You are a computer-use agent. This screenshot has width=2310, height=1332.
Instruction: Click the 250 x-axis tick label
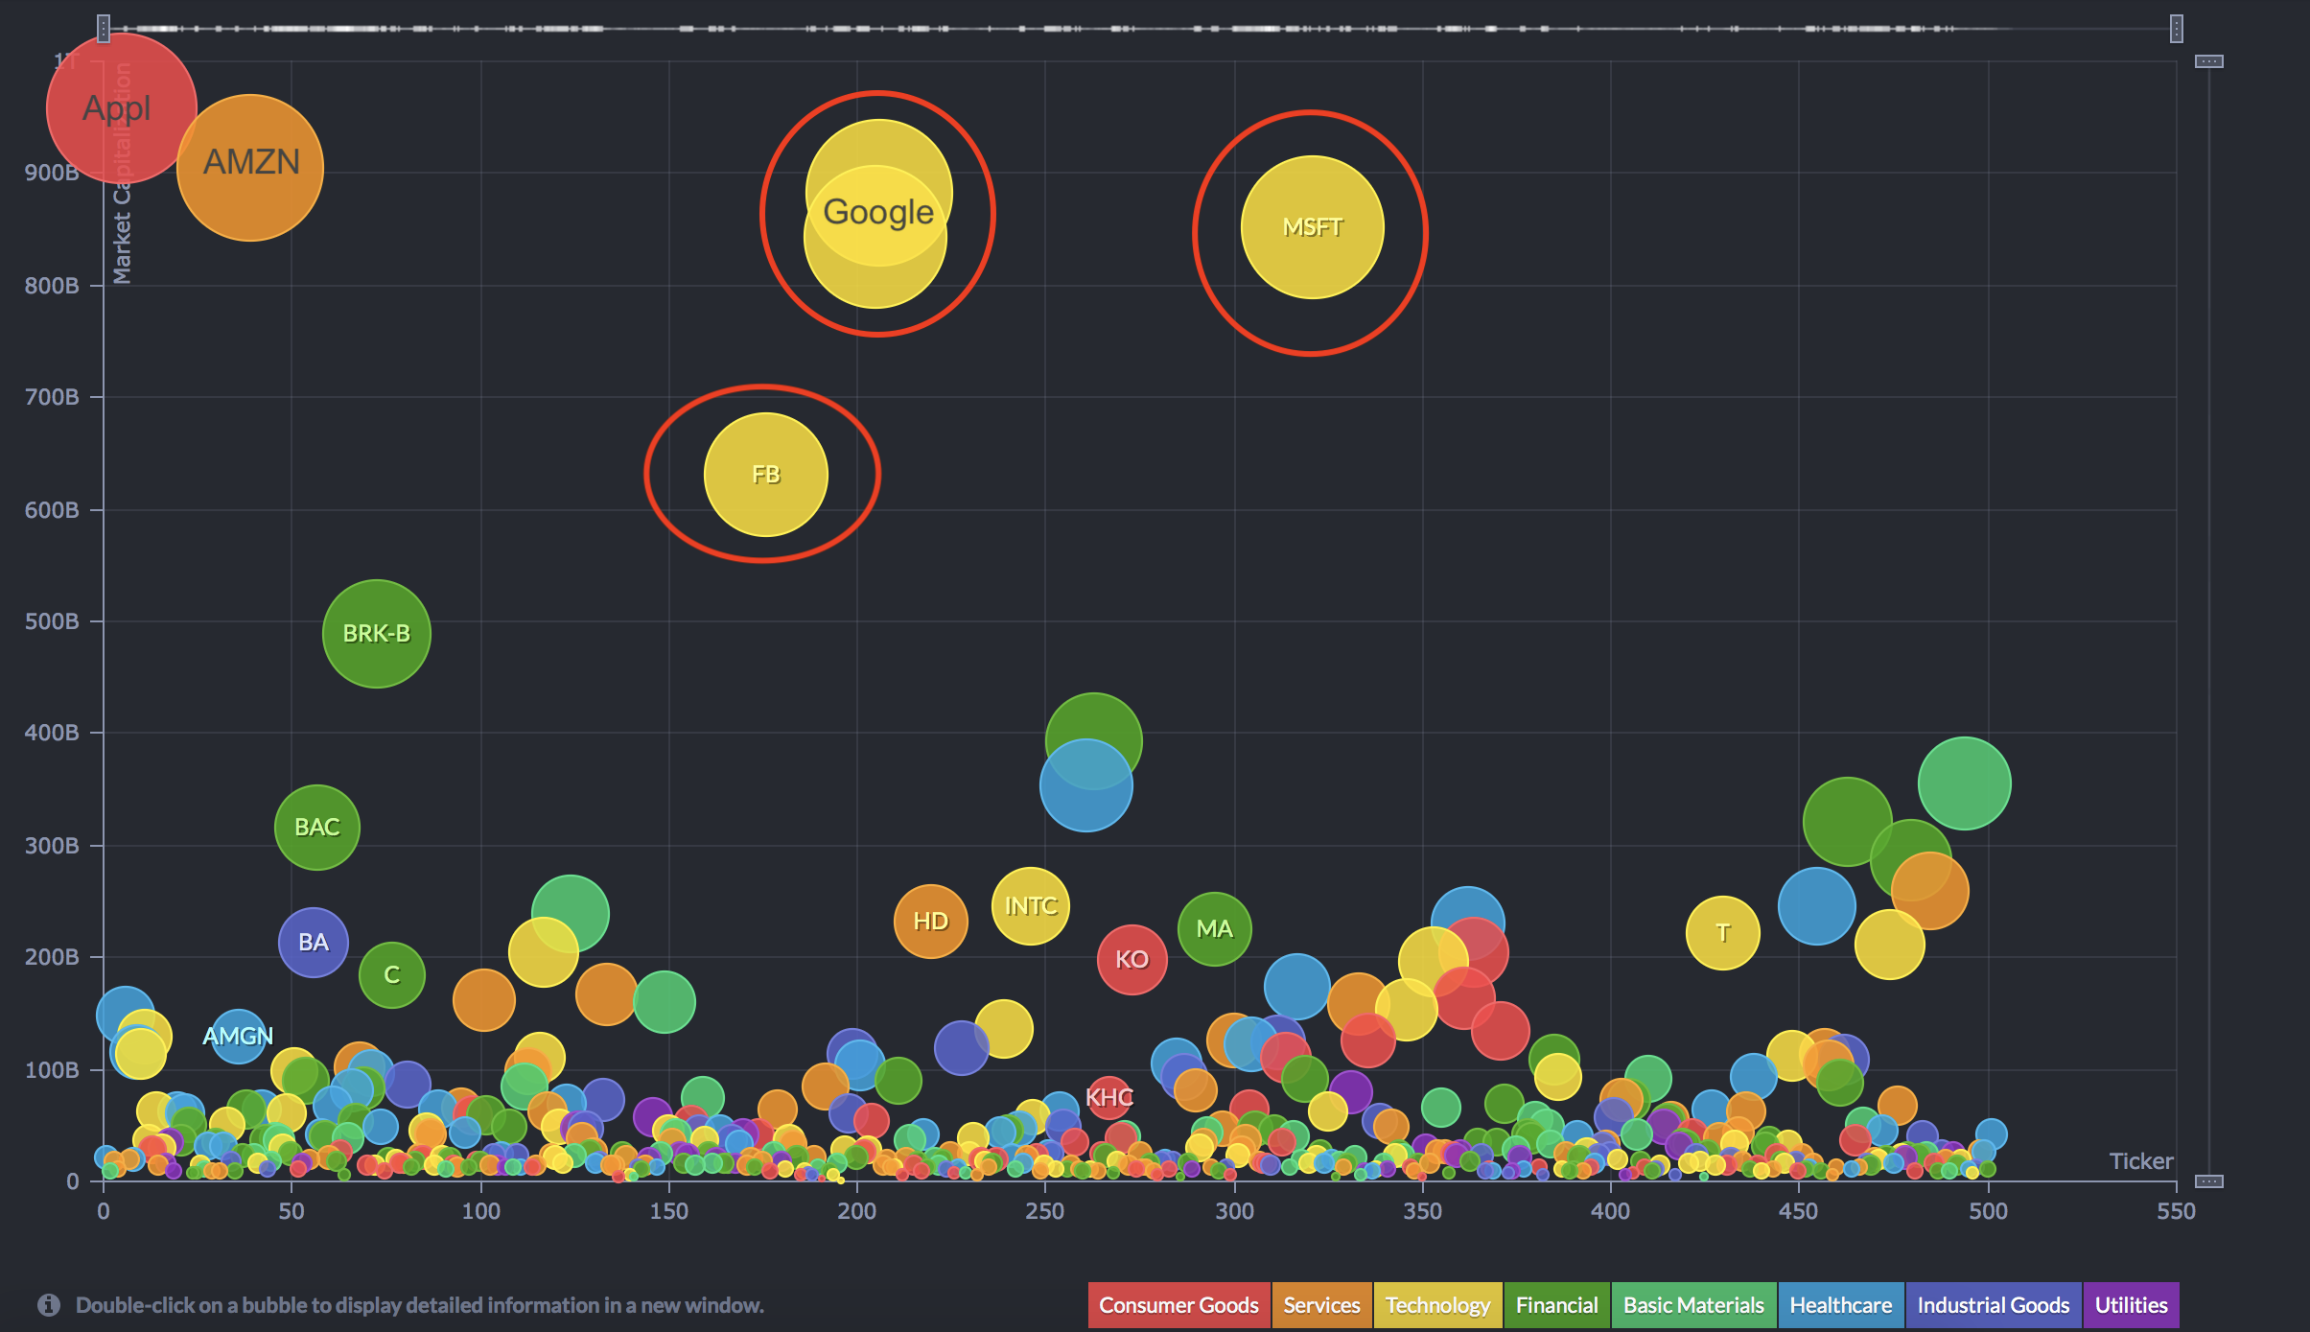1045,1211
